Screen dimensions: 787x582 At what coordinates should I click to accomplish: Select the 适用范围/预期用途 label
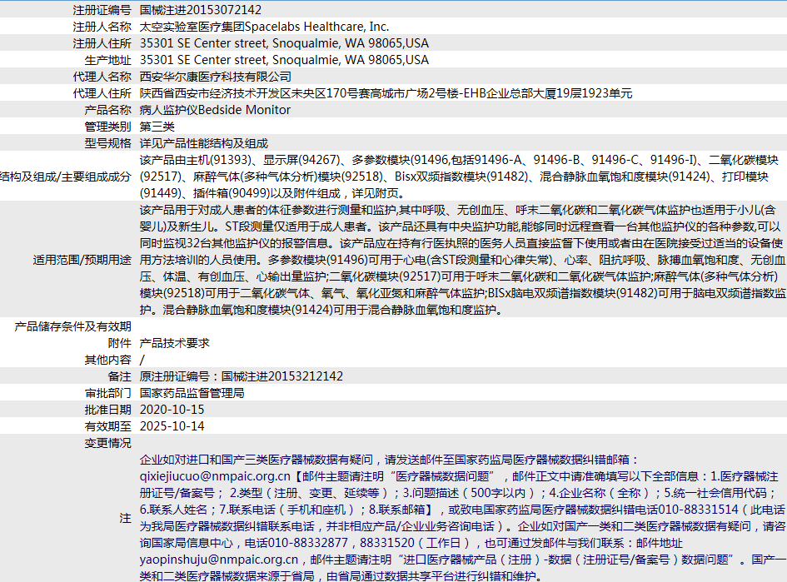pos(82,260)
